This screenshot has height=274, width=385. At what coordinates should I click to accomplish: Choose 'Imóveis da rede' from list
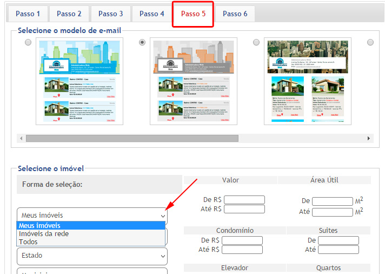tap(44, 234)
